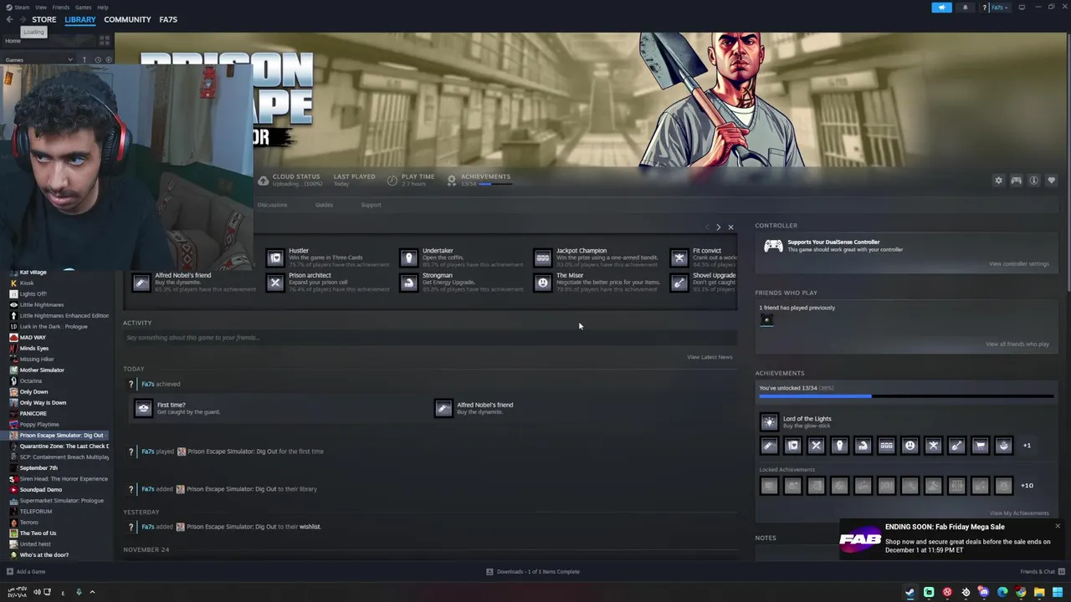
Task: Go to the STORE tab
Action: [x=44, y=19]
